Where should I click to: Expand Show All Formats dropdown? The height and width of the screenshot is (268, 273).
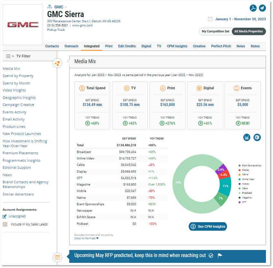[x=86, y=238]
